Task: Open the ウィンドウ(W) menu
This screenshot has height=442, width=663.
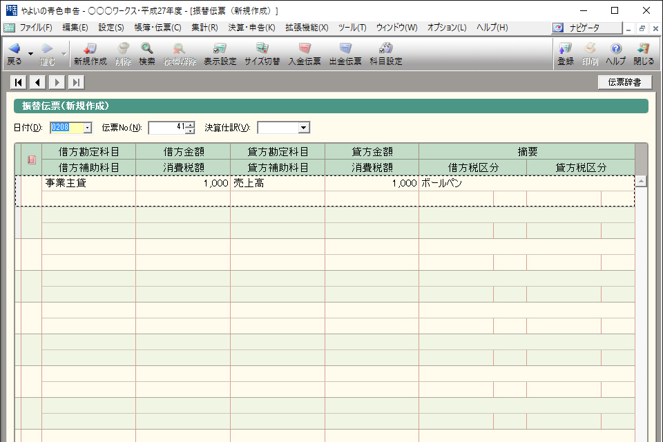Action: click(396, 28)
